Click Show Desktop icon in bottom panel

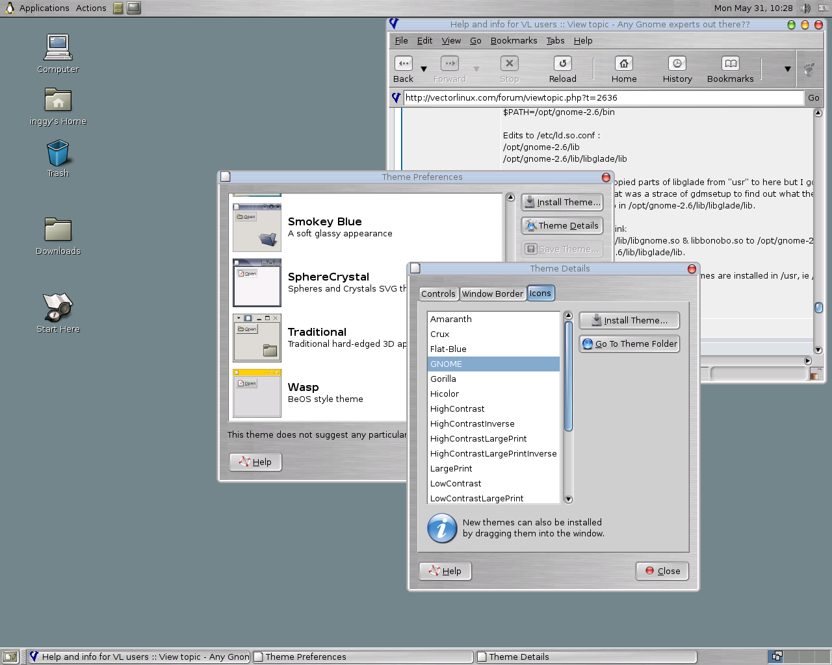pyautogui.click(x=10, y=657)
